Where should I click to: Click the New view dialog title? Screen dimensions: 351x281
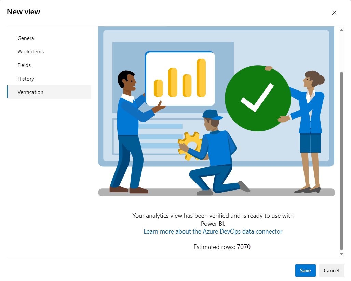pos(23,11)
